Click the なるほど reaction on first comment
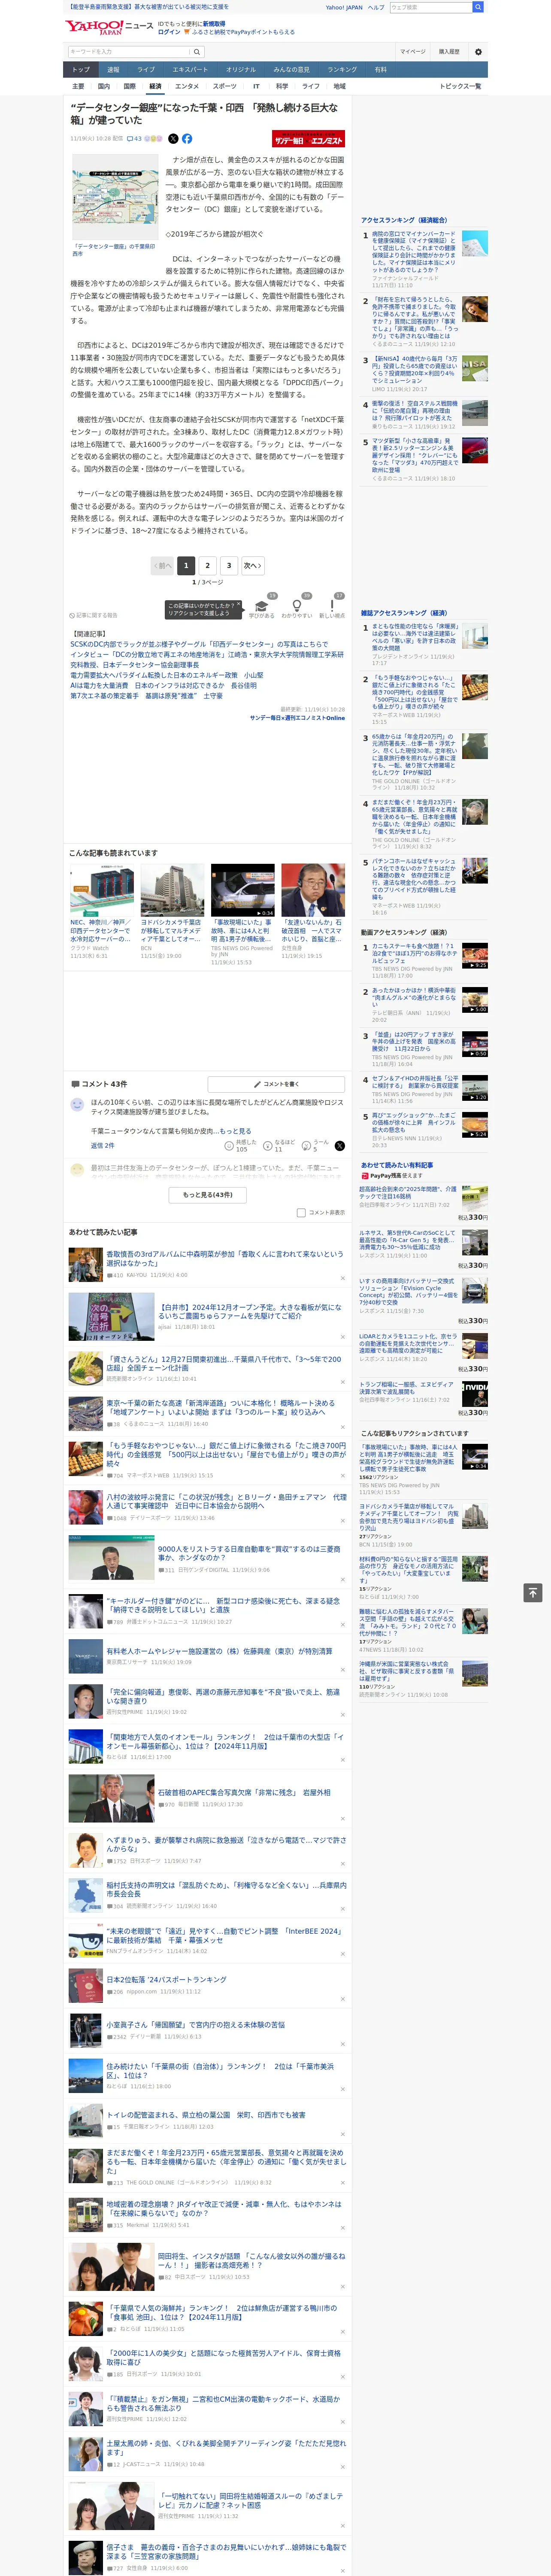Screen dimensions: 551x2576 pyautogui.click(x=278, y=1145)
